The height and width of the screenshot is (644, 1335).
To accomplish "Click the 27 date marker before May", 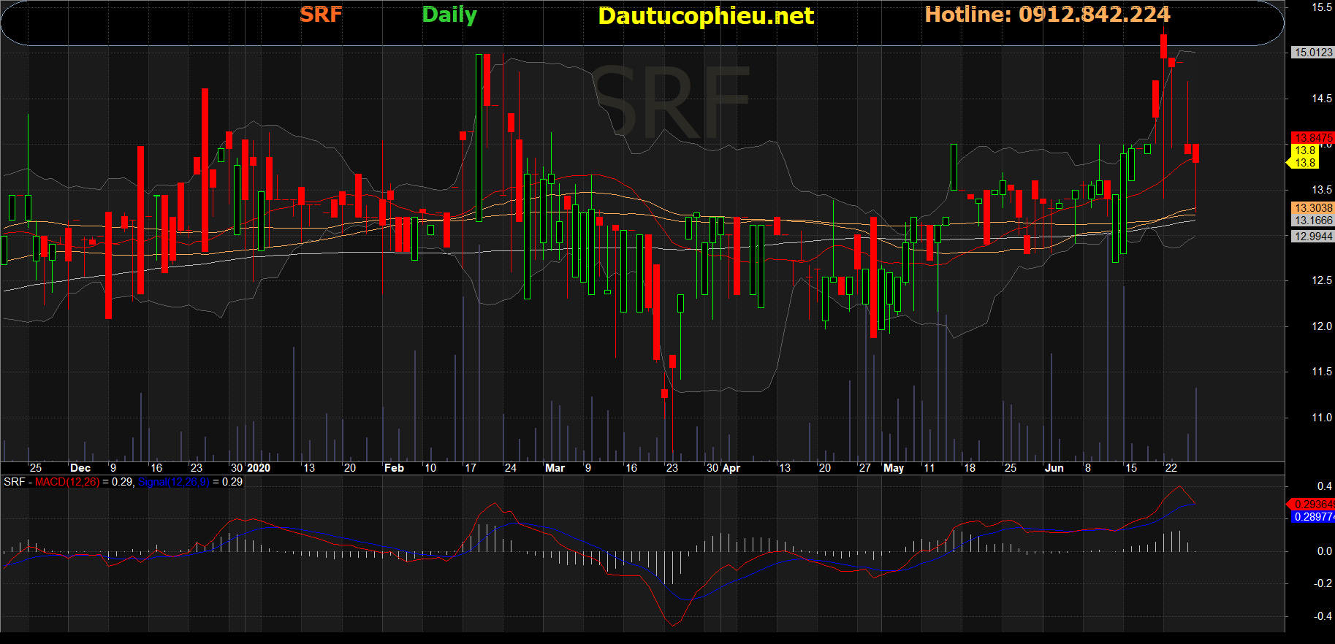I will (x=865, y=468).
